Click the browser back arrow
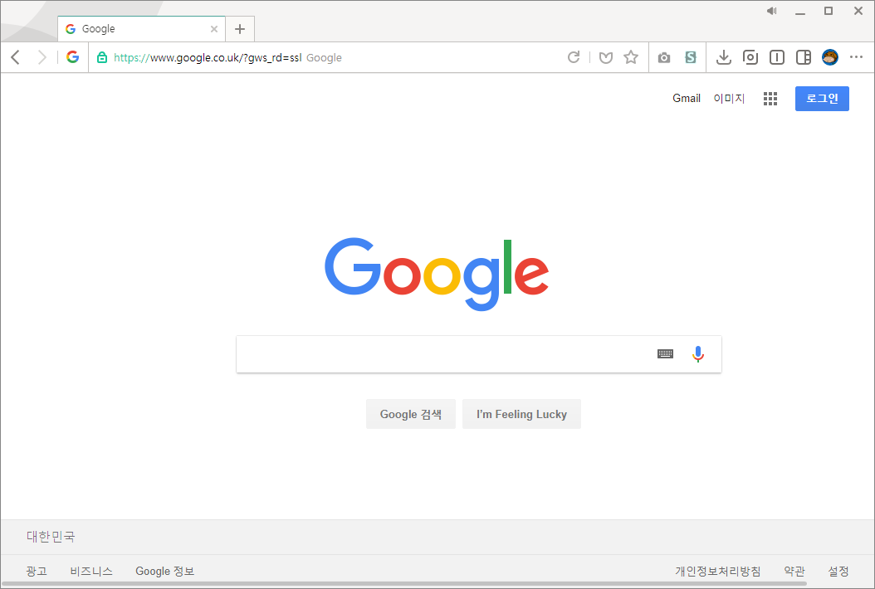Viewport: 875px width, 589px height. point(16,57)
